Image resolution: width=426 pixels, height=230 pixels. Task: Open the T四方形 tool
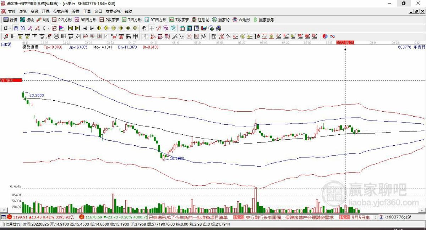point(132,20)
